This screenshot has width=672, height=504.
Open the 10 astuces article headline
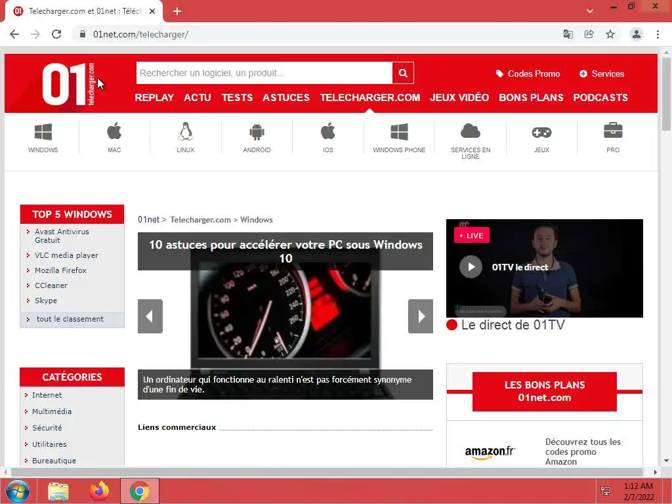click(x=285, y=251)
